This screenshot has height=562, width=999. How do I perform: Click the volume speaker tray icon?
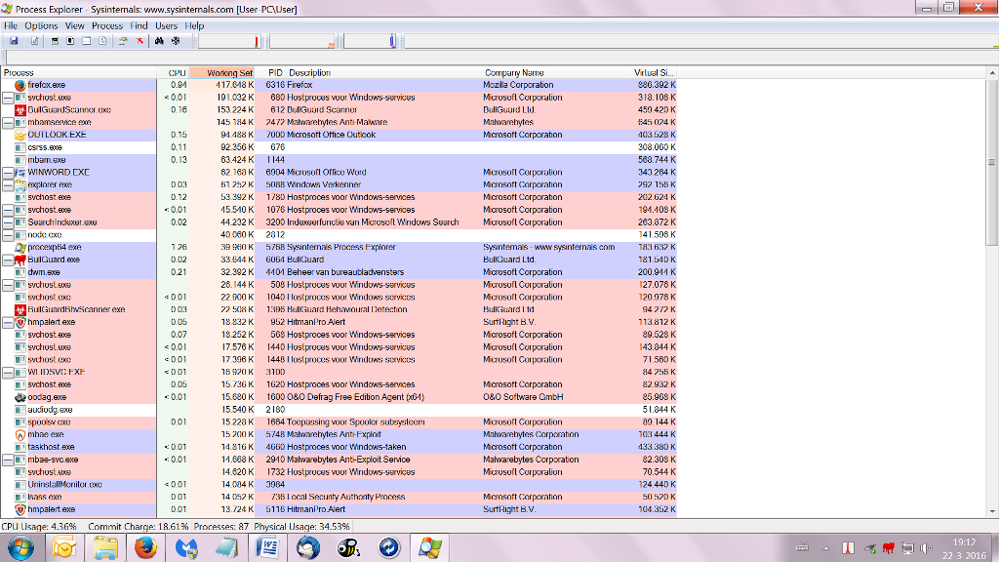click(x=927, y=548)
